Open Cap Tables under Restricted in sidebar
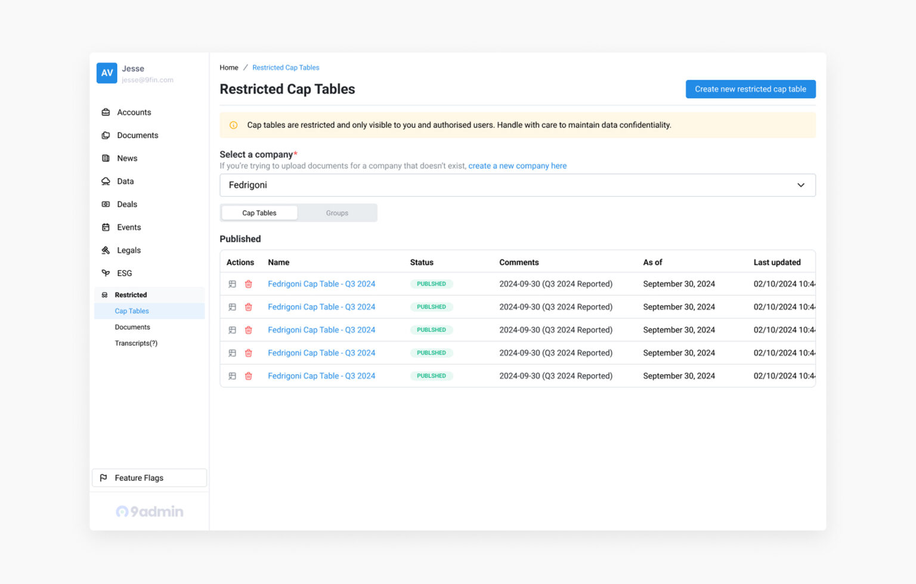The height and width of the screenshot is (584, 916). click(x=149, y=311)
